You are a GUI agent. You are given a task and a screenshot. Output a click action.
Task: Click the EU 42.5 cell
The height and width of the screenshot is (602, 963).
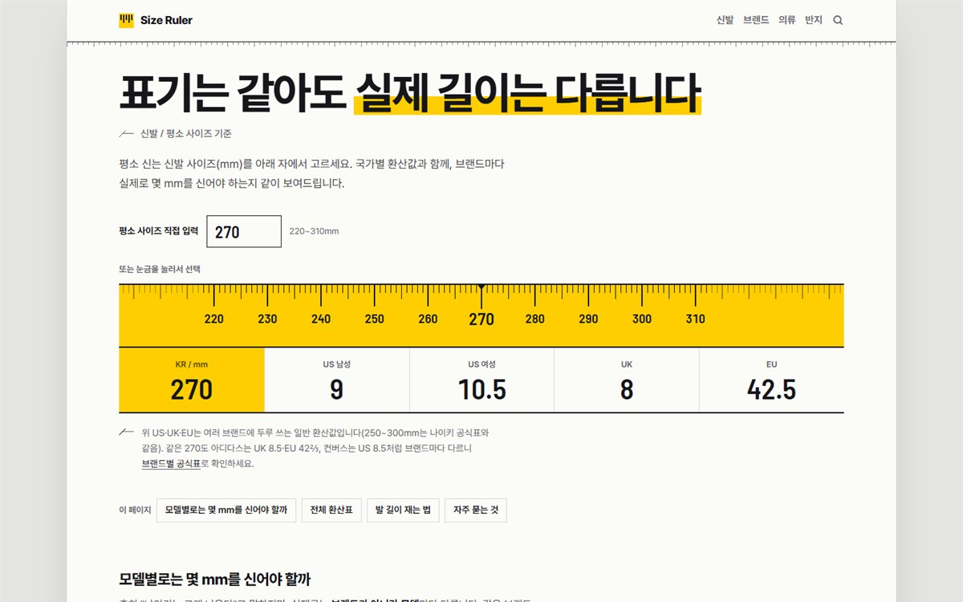click(x=772, y=380)
